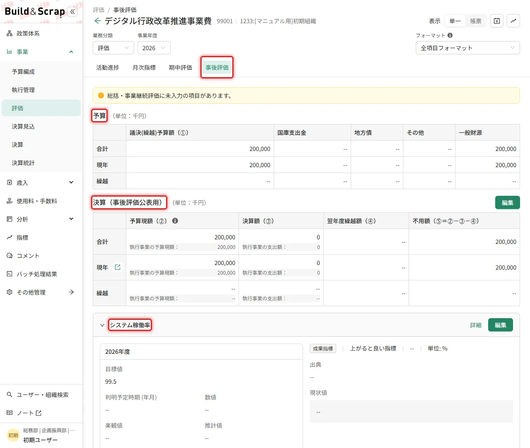Click the 歳入 yen icon
This screenshot has width=530, height=448.
10,183
